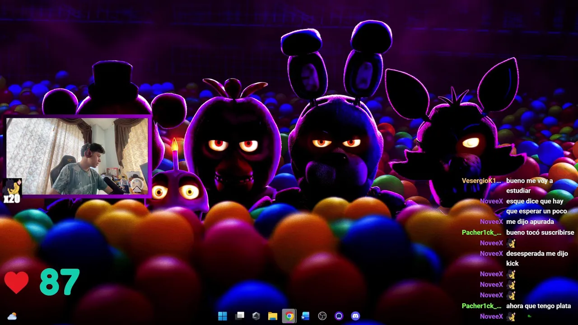Click the red heart icon beside 87

16,283
